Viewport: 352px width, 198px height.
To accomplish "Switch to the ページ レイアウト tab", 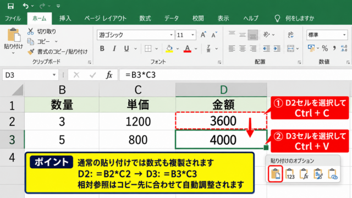I will click(x=105, y=18).
